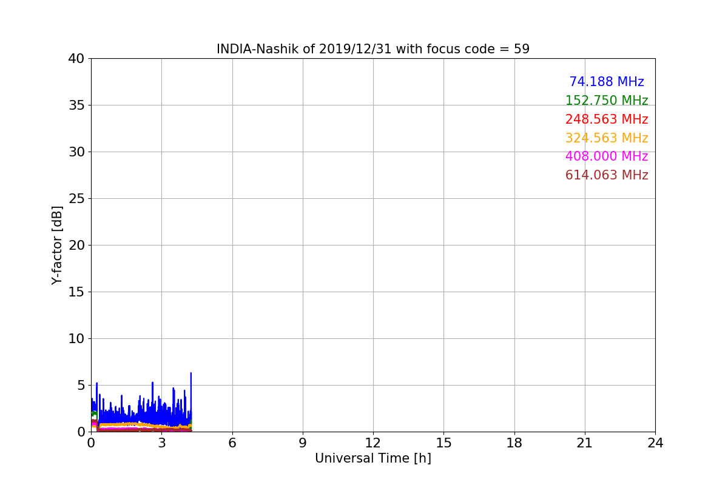Select the 248.563 MHz legend label
Viewport: 728px width, 485px height.
click(x=607, y=119)
